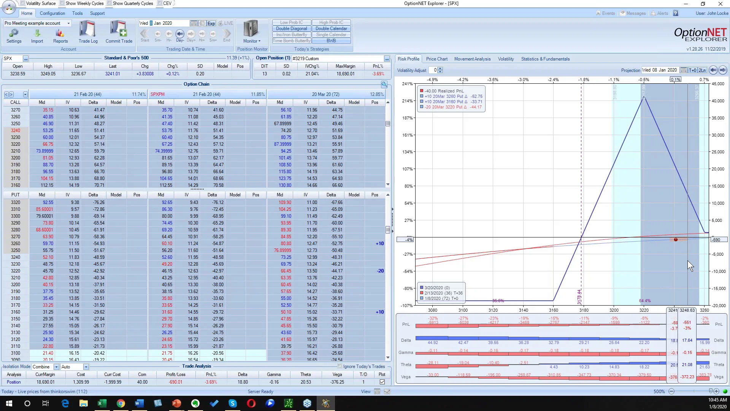Click the SPX symbol input field
The height and width of the screenshot is (411, 730).
point(12,59)
